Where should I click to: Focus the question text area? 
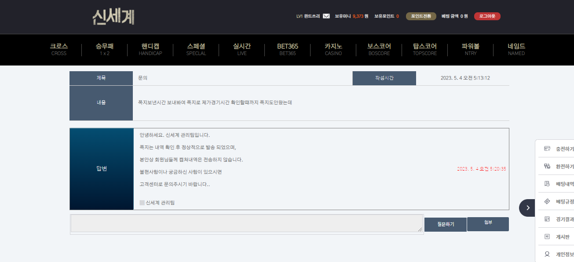point(246,223)
